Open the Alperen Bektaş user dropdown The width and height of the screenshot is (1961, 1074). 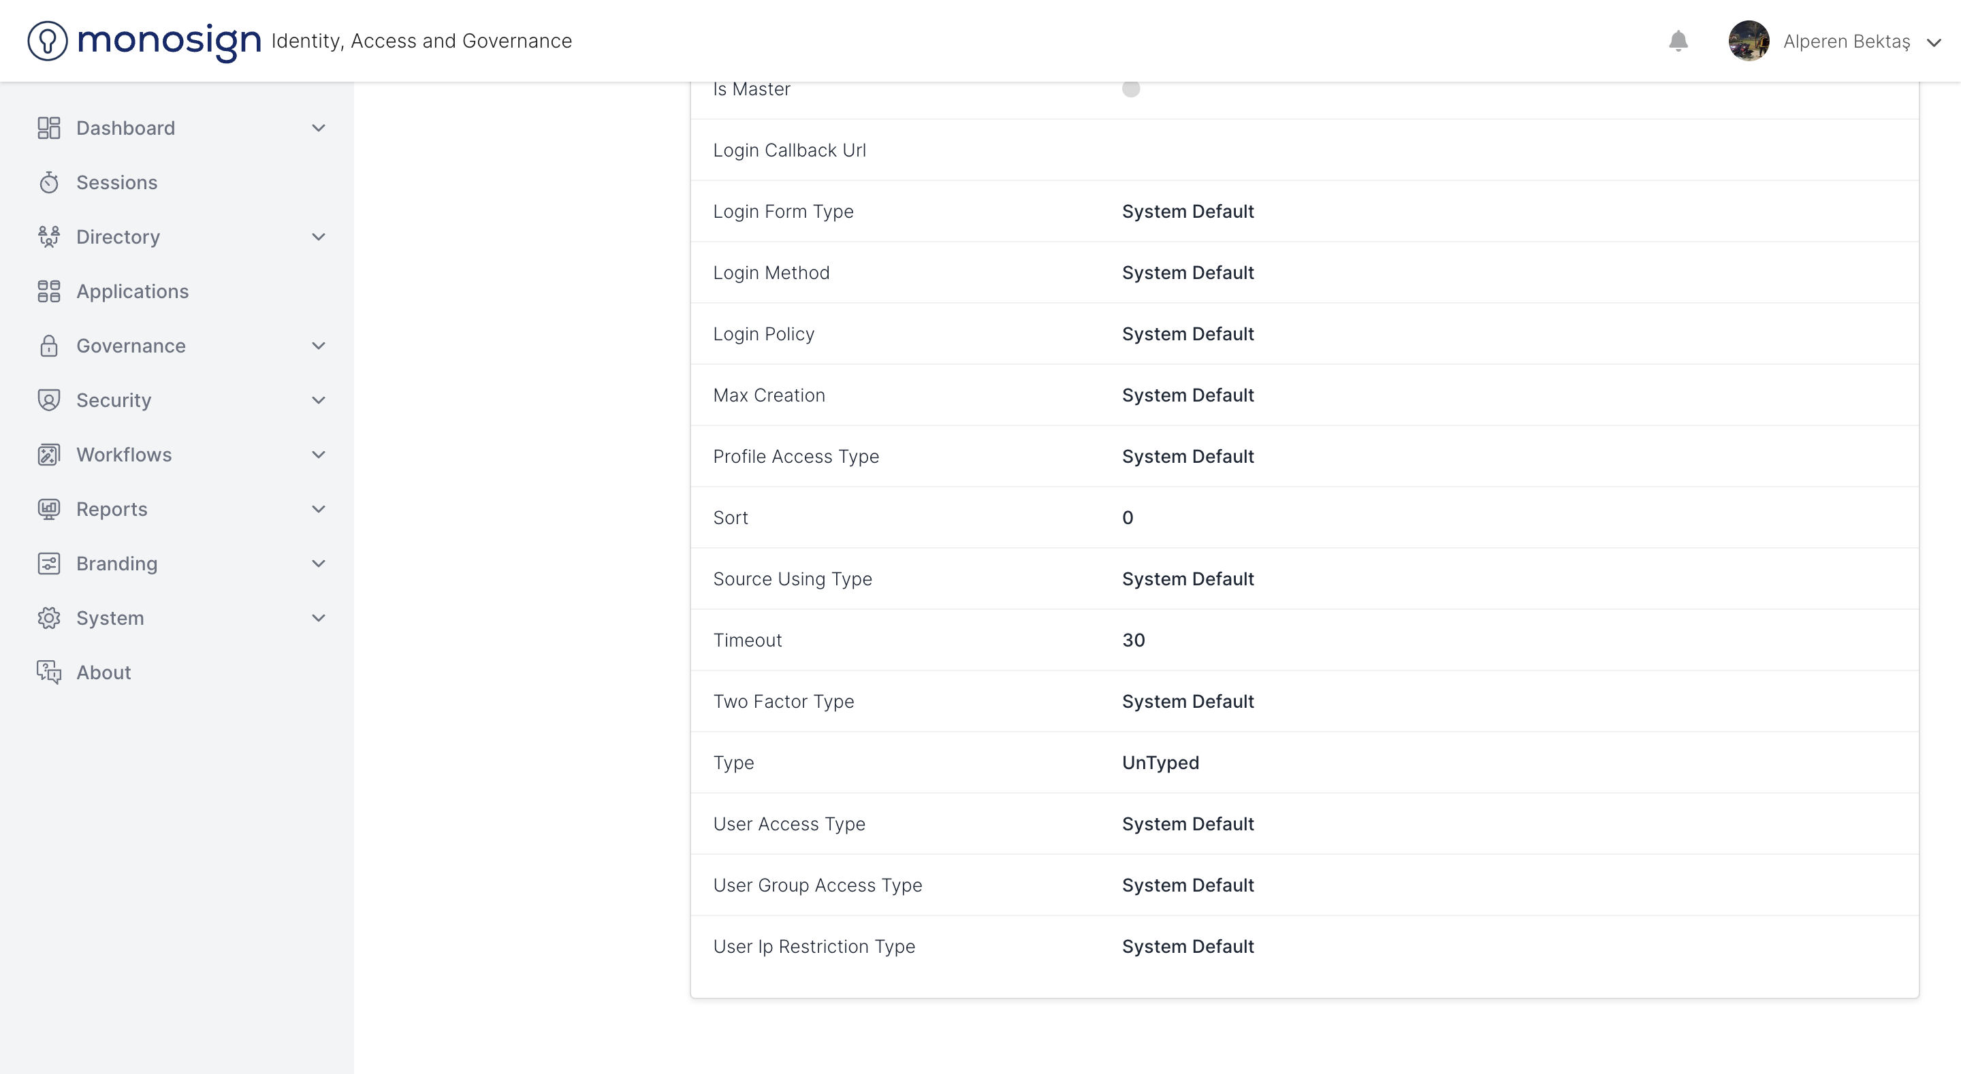click(1934, 43)
